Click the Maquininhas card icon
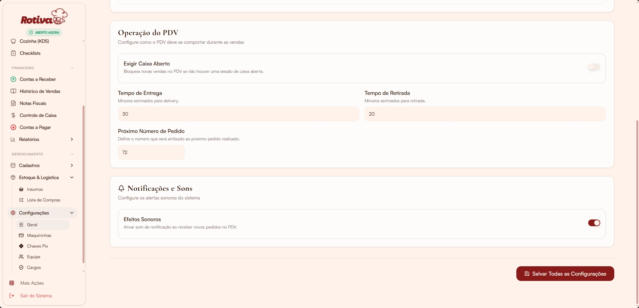The width and height of the screenshot is (639, 308). click(21, 236)
